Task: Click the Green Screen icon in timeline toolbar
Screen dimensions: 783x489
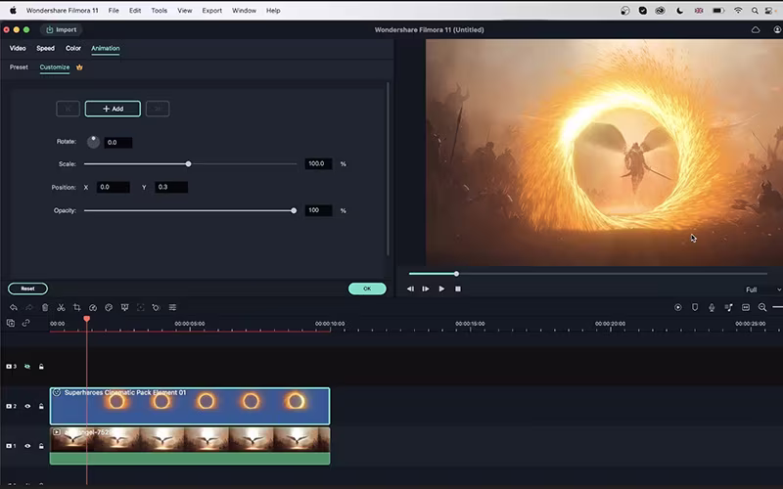Action: 125,307
